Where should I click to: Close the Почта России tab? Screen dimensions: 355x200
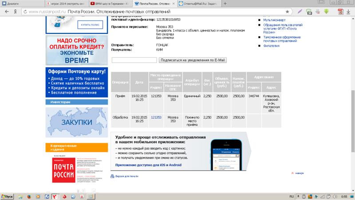point(174,4)
